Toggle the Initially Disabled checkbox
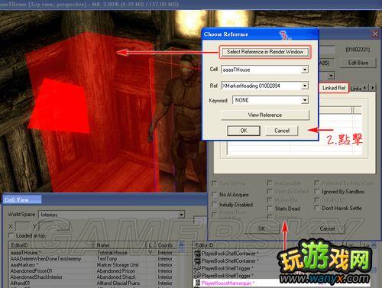The width and height of the screenshot is (382, 288). 215,205
